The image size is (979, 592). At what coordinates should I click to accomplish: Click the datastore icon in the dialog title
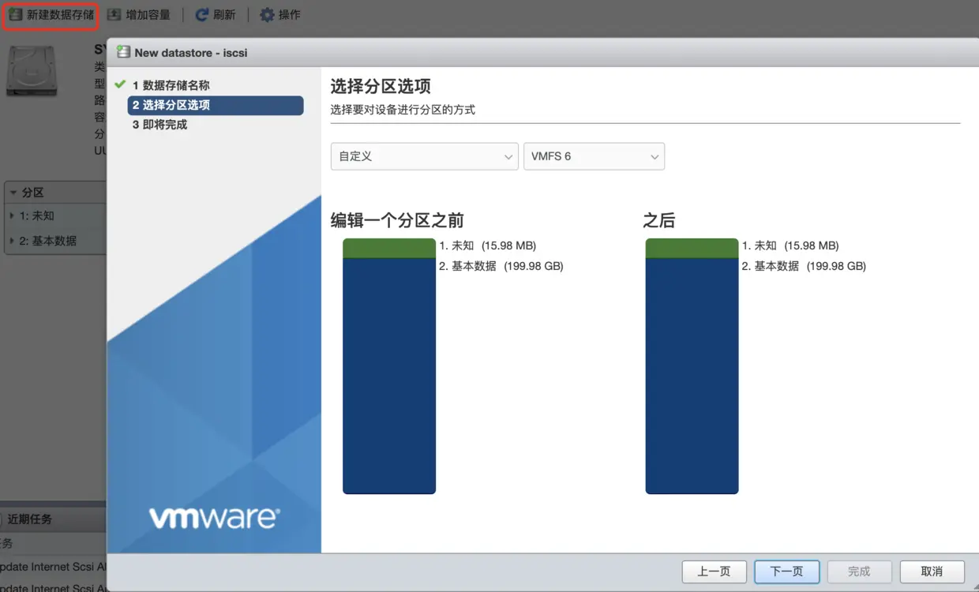pyautogui.click(x=122, y=52)
